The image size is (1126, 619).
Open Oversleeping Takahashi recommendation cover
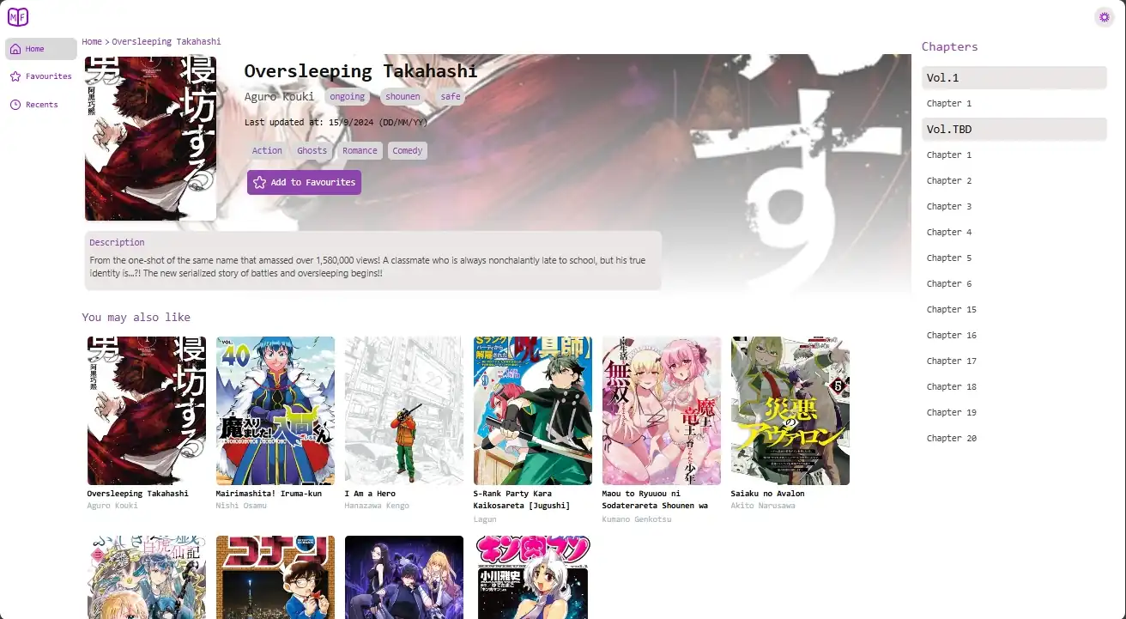pos(147,410)
